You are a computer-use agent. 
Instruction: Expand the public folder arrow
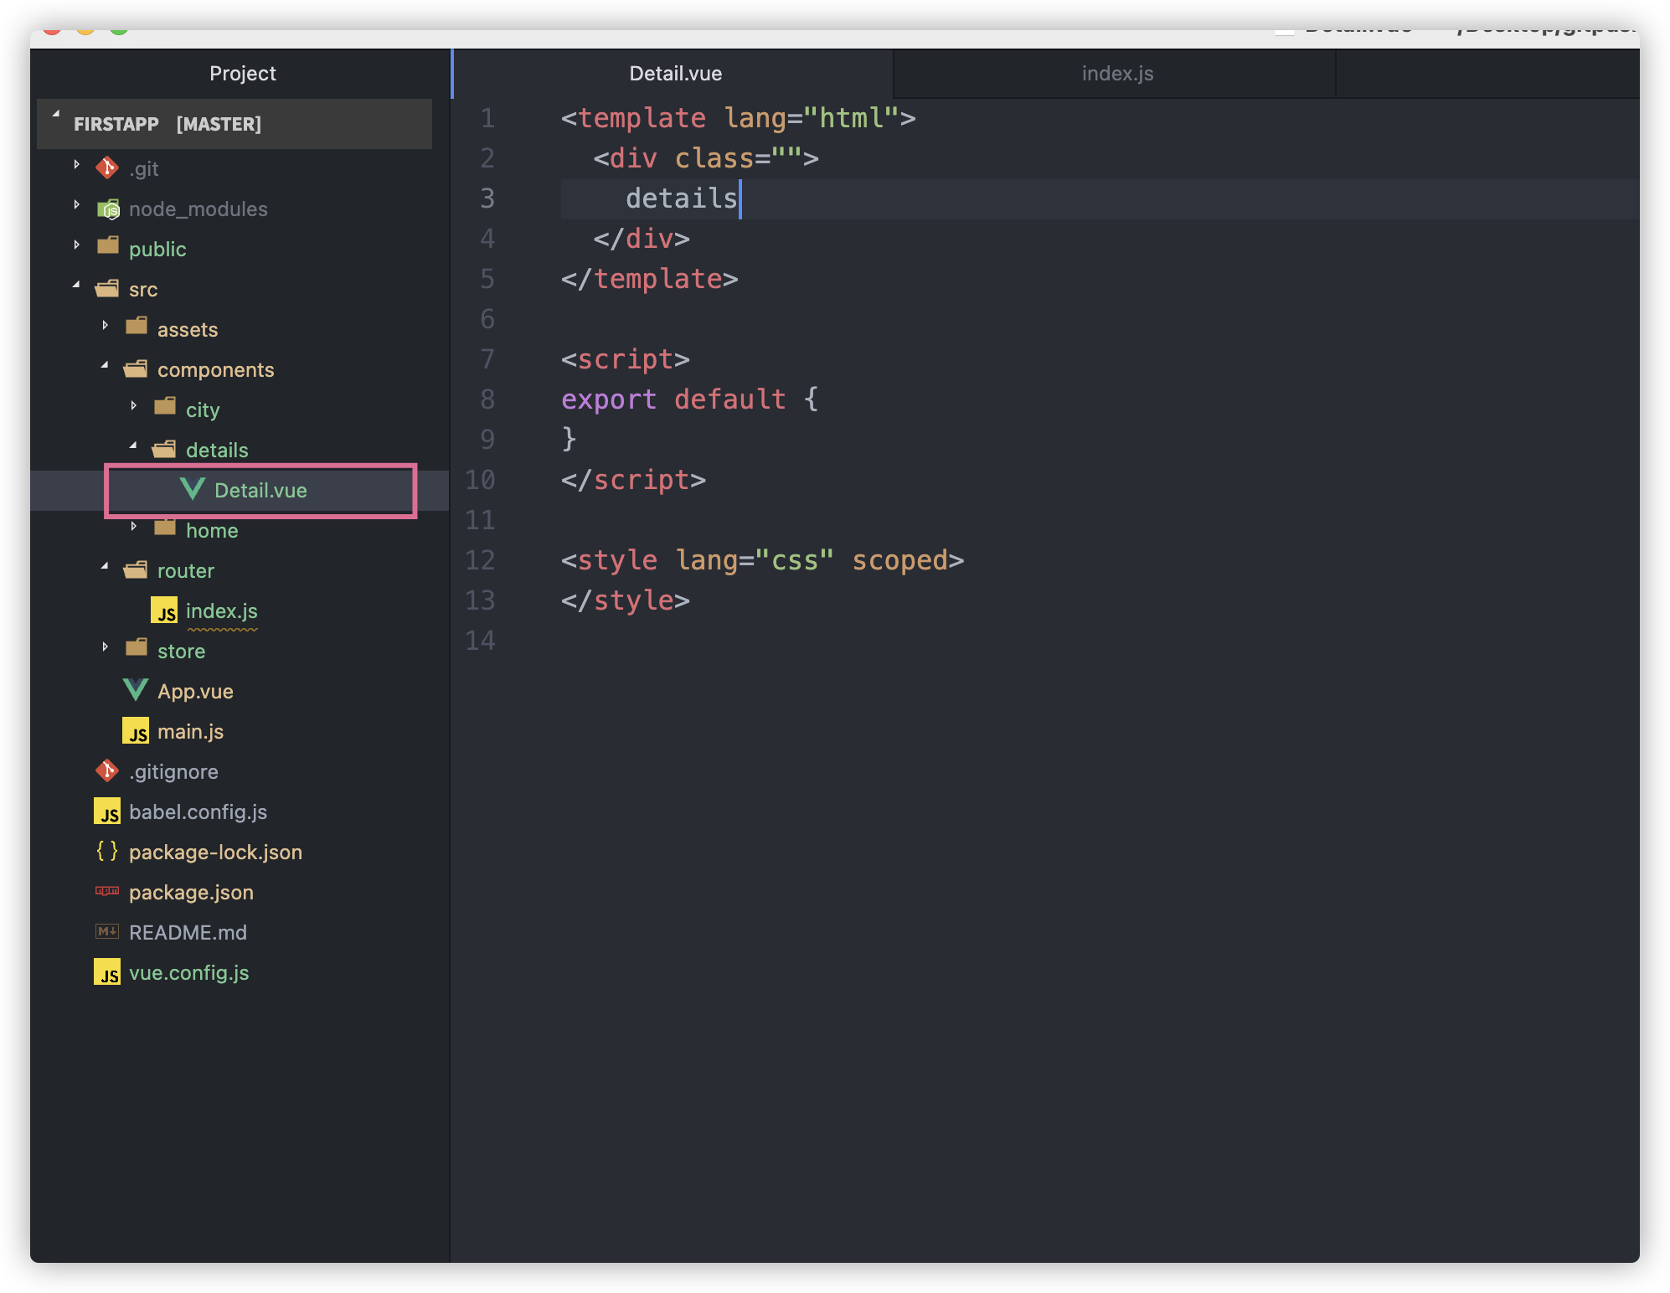coord(77,245)
